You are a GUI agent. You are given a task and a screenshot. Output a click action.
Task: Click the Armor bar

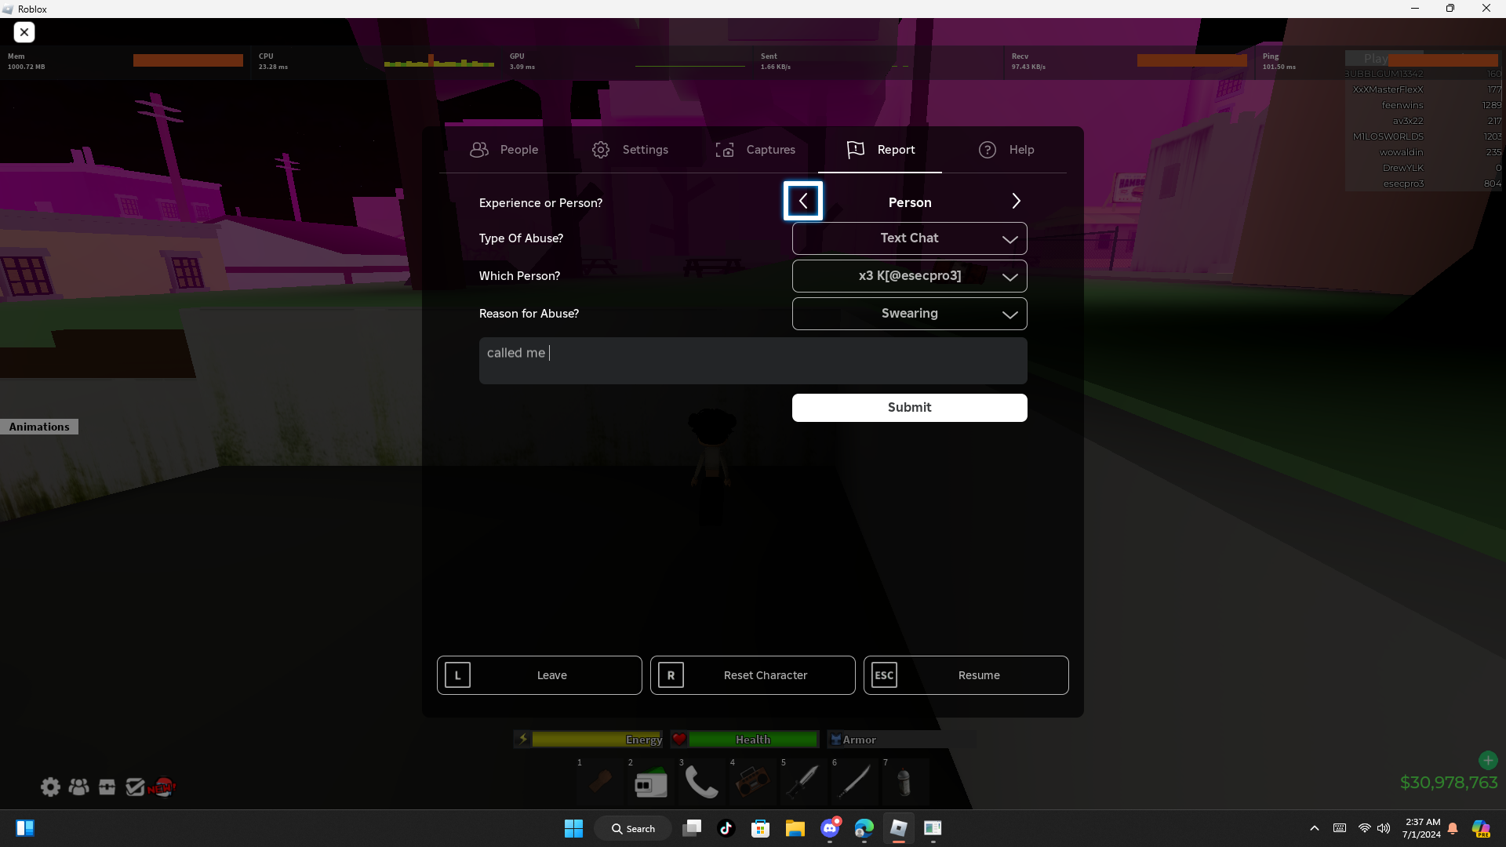coord(902,740)
